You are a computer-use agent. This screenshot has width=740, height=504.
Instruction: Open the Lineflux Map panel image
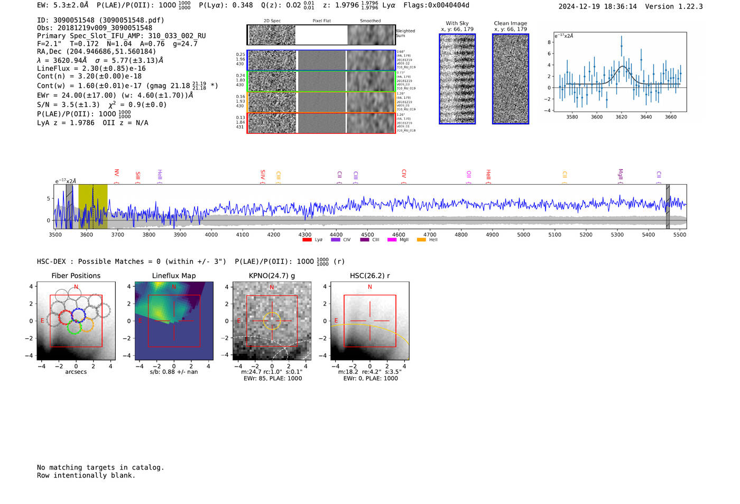pyautogui.click(x=174, y=321)
